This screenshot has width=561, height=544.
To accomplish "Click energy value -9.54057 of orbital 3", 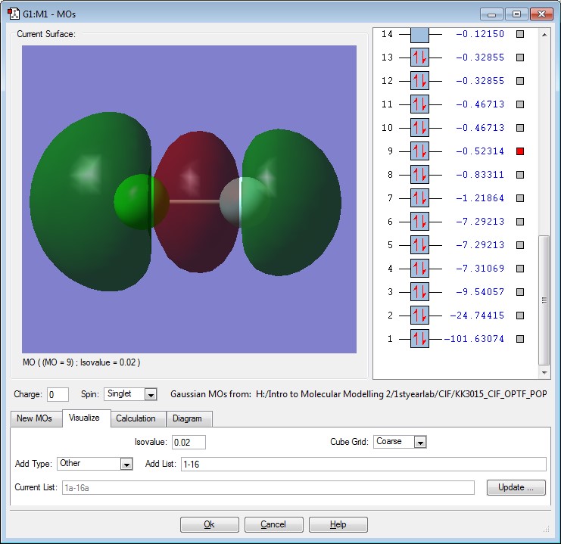I will tap(480, 292).
